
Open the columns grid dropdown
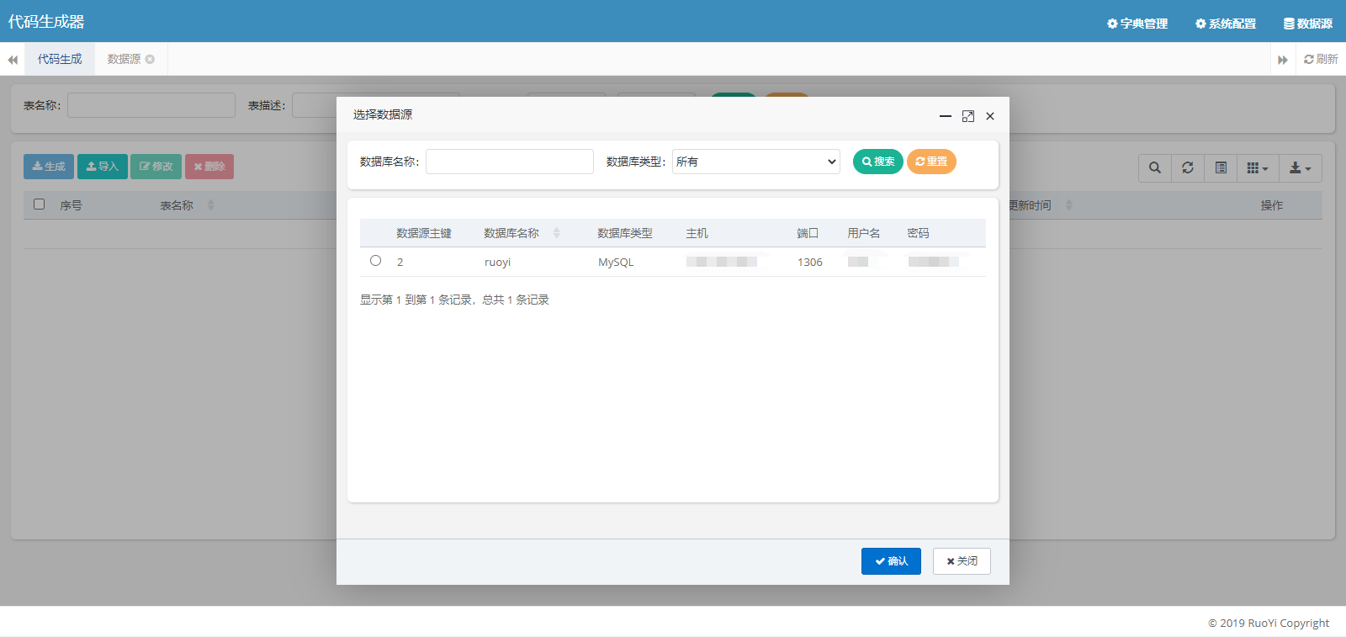click(x=1258, y=168)
